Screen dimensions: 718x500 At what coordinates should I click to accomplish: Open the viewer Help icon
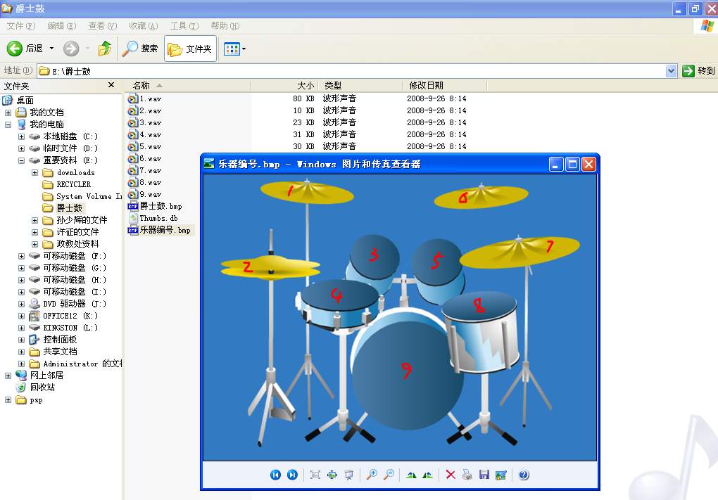point(524,475)
